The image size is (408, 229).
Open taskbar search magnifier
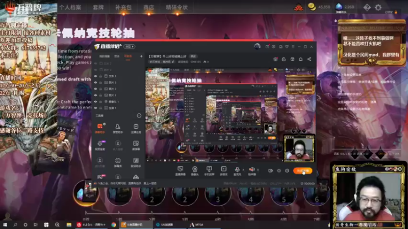tap(15, 224)
